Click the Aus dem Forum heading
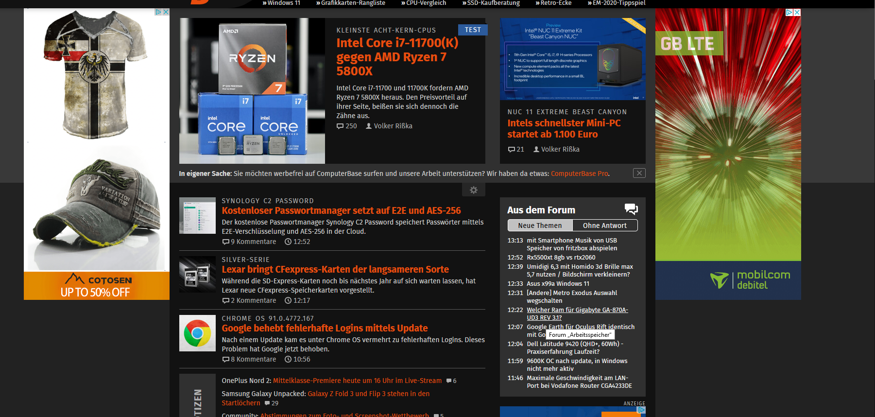This screenshot has width=875, height=417. pos(541,210)
